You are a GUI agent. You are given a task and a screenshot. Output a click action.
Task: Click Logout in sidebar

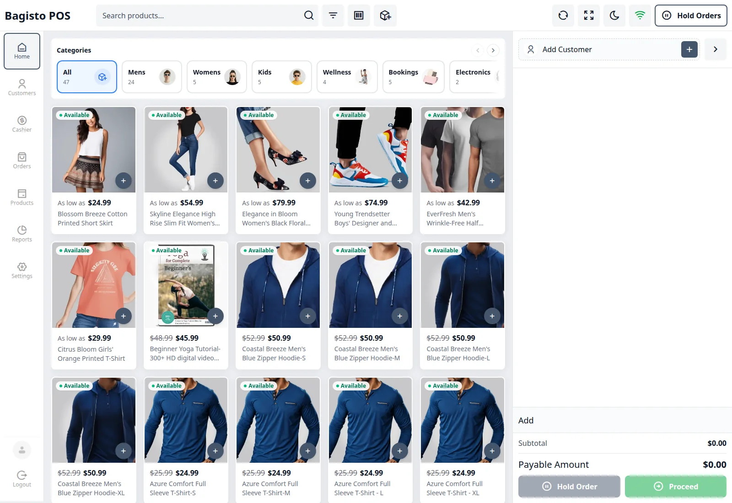(22, 479)
